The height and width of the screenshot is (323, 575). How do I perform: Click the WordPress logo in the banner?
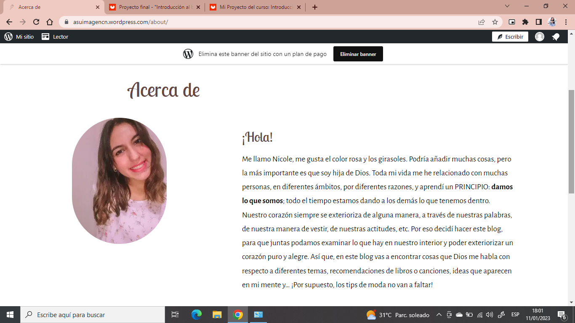point(188,54)
